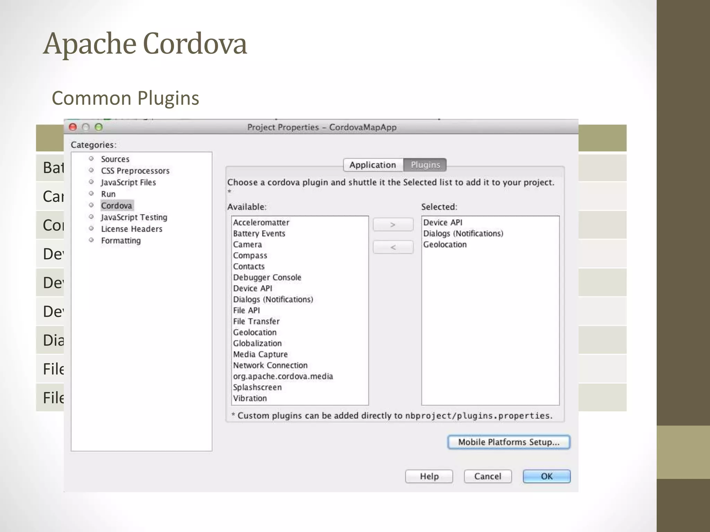Select Dialogs (Notifications) in Selected list

(463, 233)
